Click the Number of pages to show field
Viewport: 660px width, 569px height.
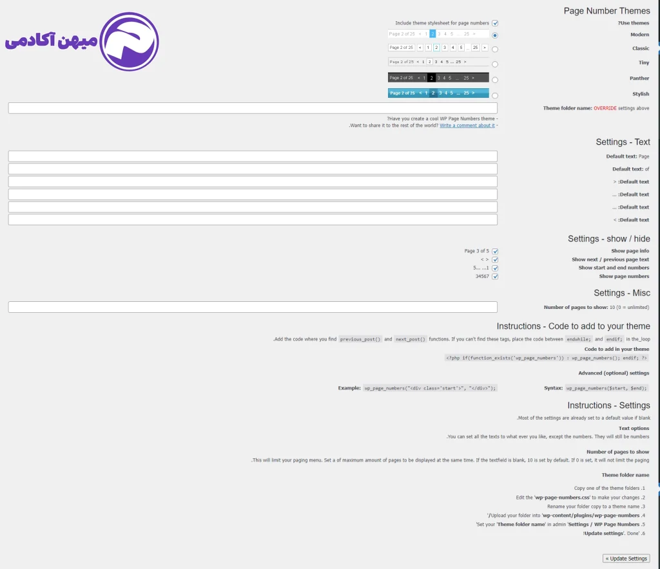(x=252, y=307)
